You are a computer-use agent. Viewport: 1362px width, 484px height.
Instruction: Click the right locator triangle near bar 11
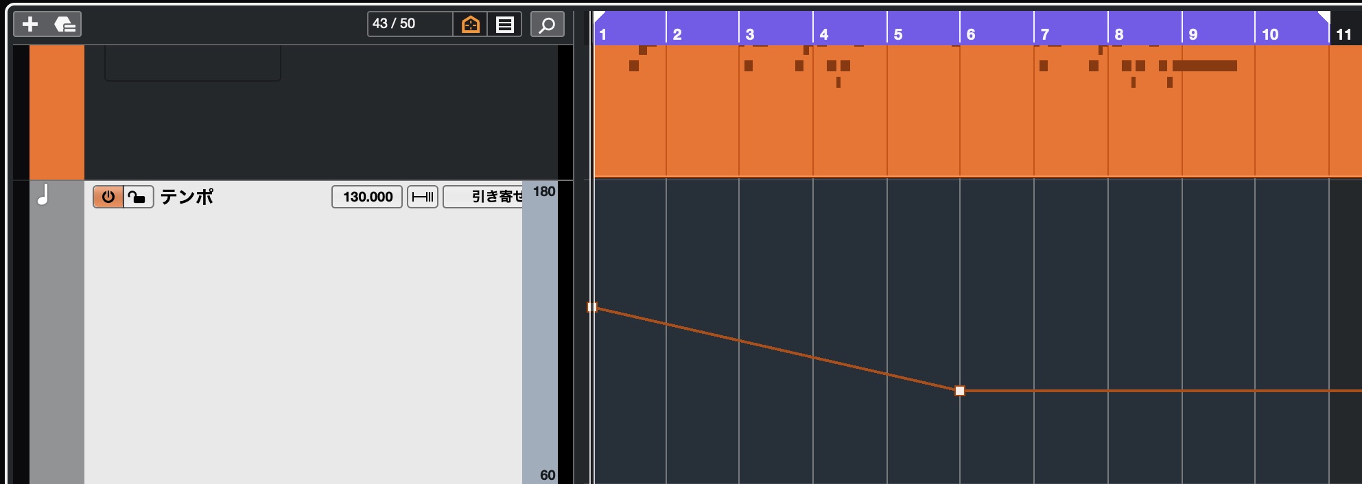click(x=1324, y=17)
